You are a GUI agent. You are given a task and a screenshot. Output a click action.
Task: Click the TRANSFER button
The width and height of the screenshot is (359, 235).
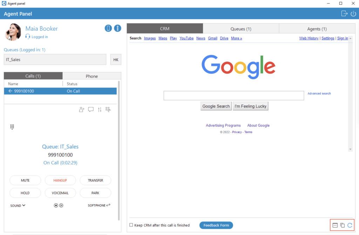click(x=95, y=181)
